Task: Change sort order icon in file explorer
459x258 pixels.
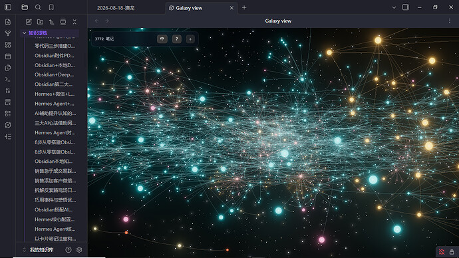Action: tap(51, 22)
